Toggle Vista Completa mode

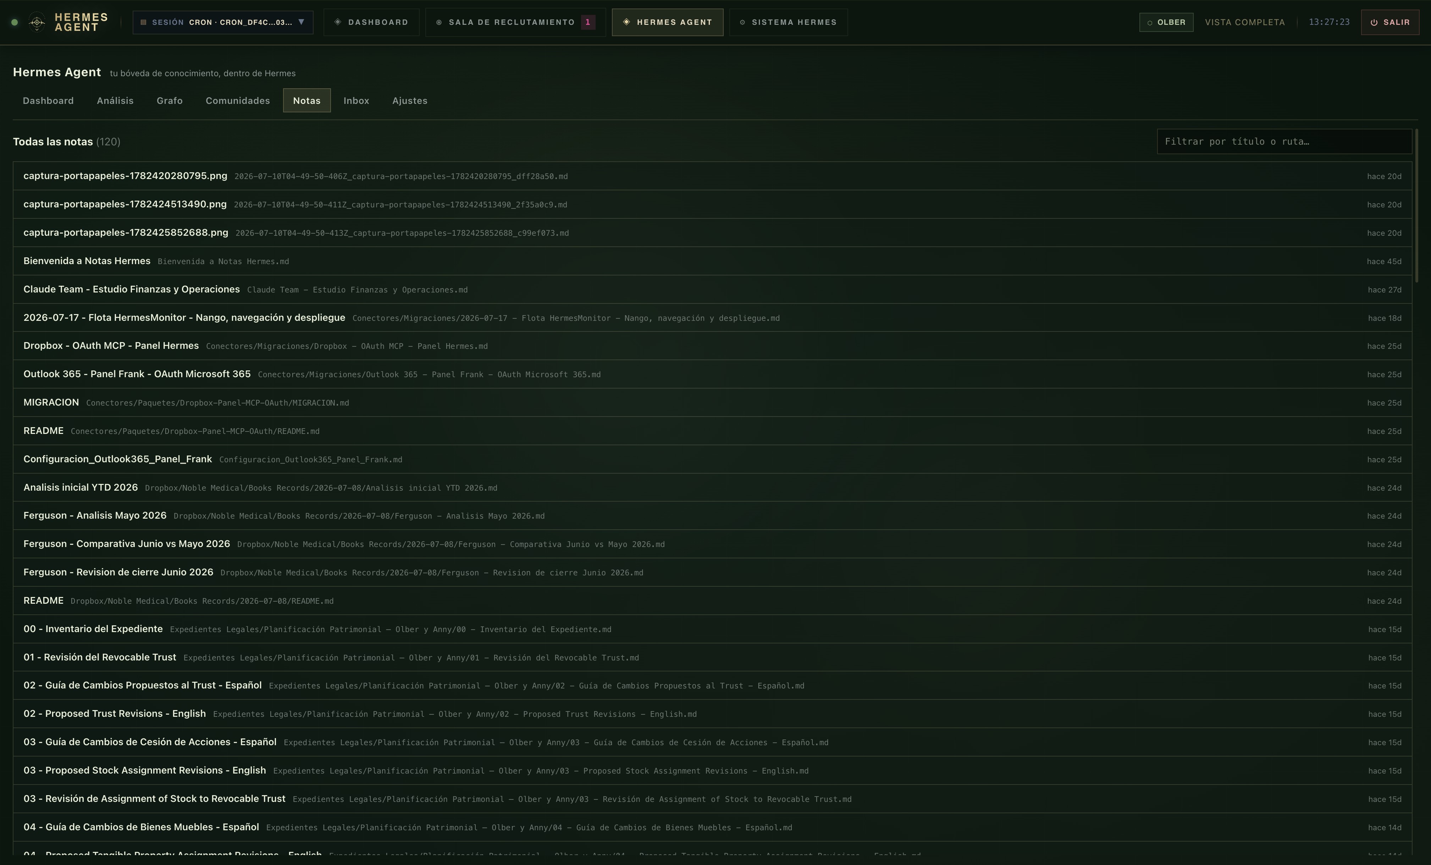(1244, 22)
